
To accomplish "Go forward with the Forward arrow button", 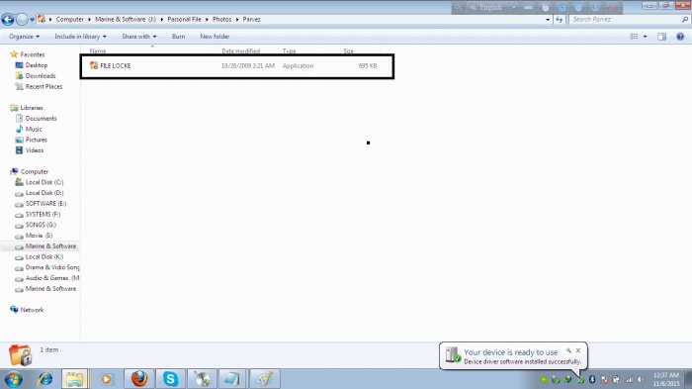I will pyautogui.click(x=22, y=20).
